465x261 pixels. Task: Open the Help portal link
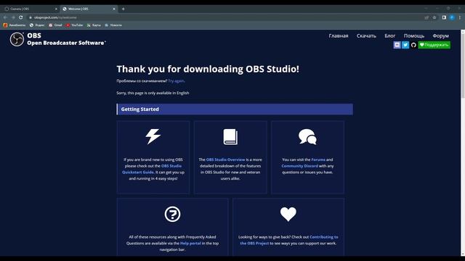pyautogui.click(x=190, y=244)
